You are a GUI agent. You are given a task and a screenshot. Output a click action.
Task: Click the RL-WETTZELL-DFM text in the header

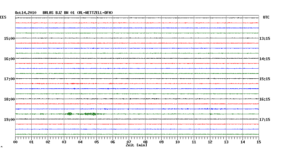[x=95, y=13]
